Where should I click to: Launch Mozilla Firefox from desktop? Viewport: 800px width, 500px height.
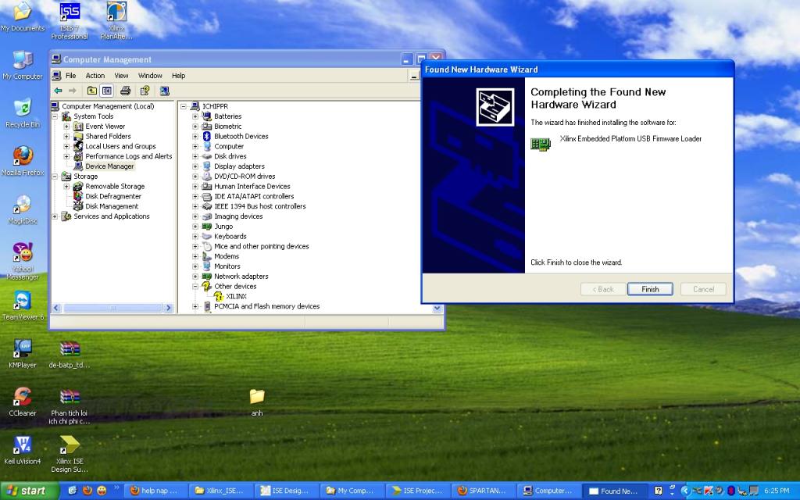tap(23, 161)
